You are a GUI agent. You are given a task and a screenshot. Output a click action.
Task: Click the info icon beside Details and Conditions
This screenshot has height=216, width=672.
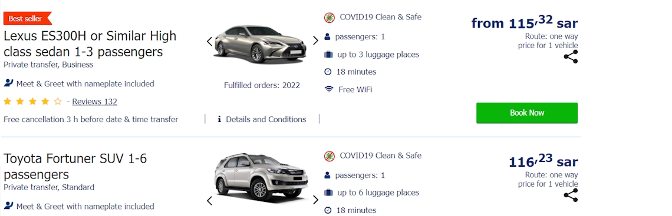click(x=219, y=120)
